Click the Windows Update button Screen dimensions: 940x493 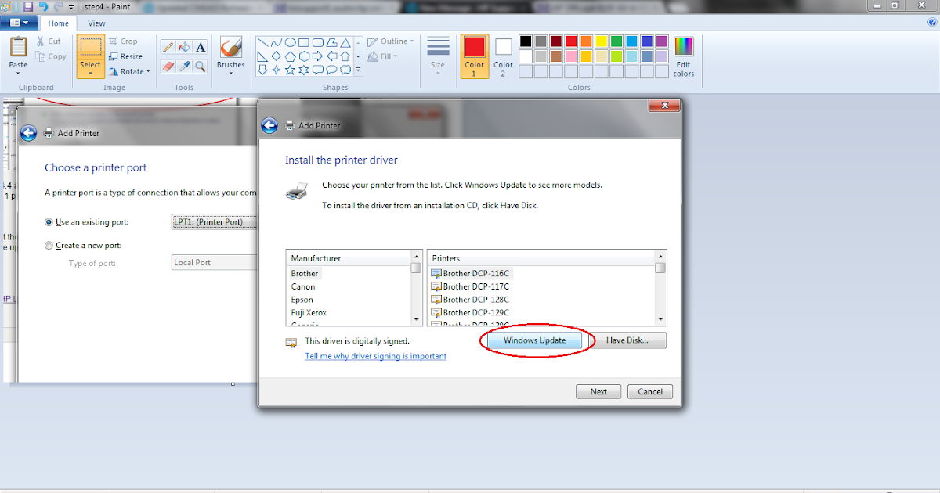[534, 340]
